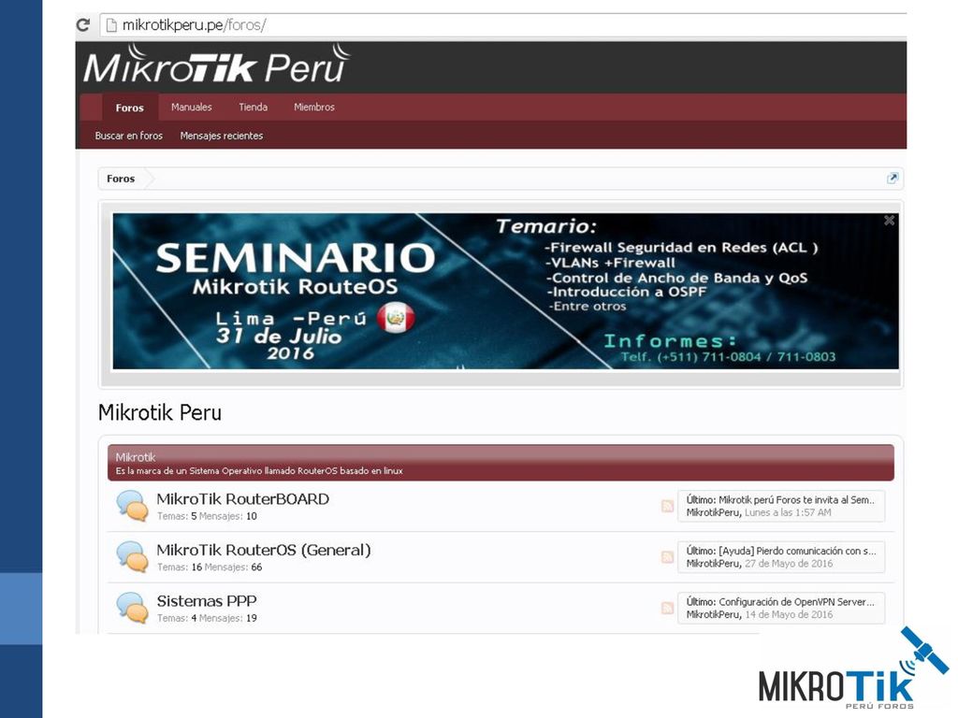Click 'Lunes a las 1:57 AM' timestamp
958x718 pixels.
(788, 512)
